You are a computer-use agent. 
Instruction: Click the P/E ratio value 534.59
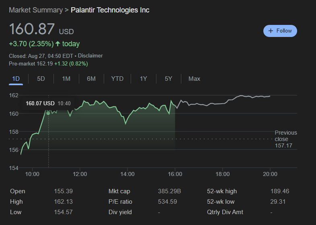[168, 202]
